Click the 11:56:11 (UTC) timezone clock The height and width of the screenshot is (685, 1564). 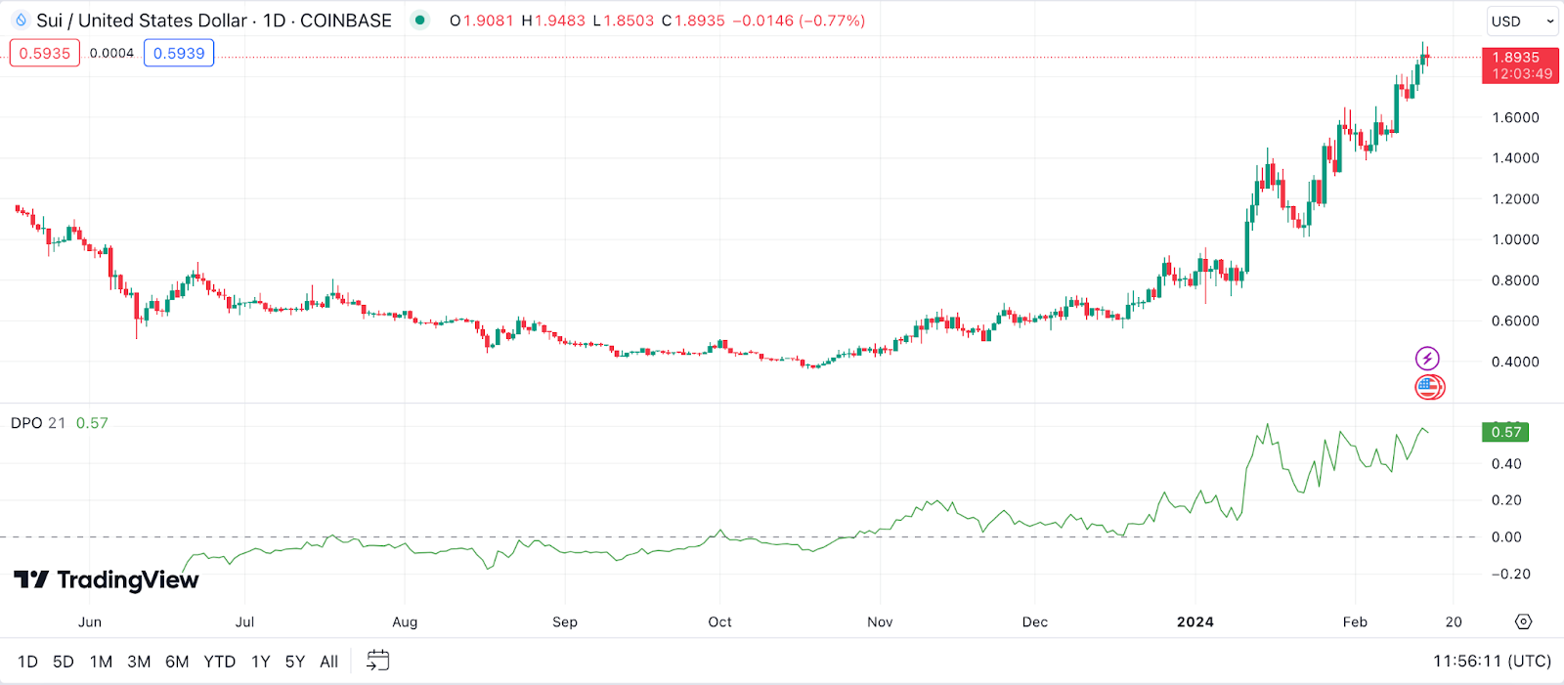point(1492,662)
